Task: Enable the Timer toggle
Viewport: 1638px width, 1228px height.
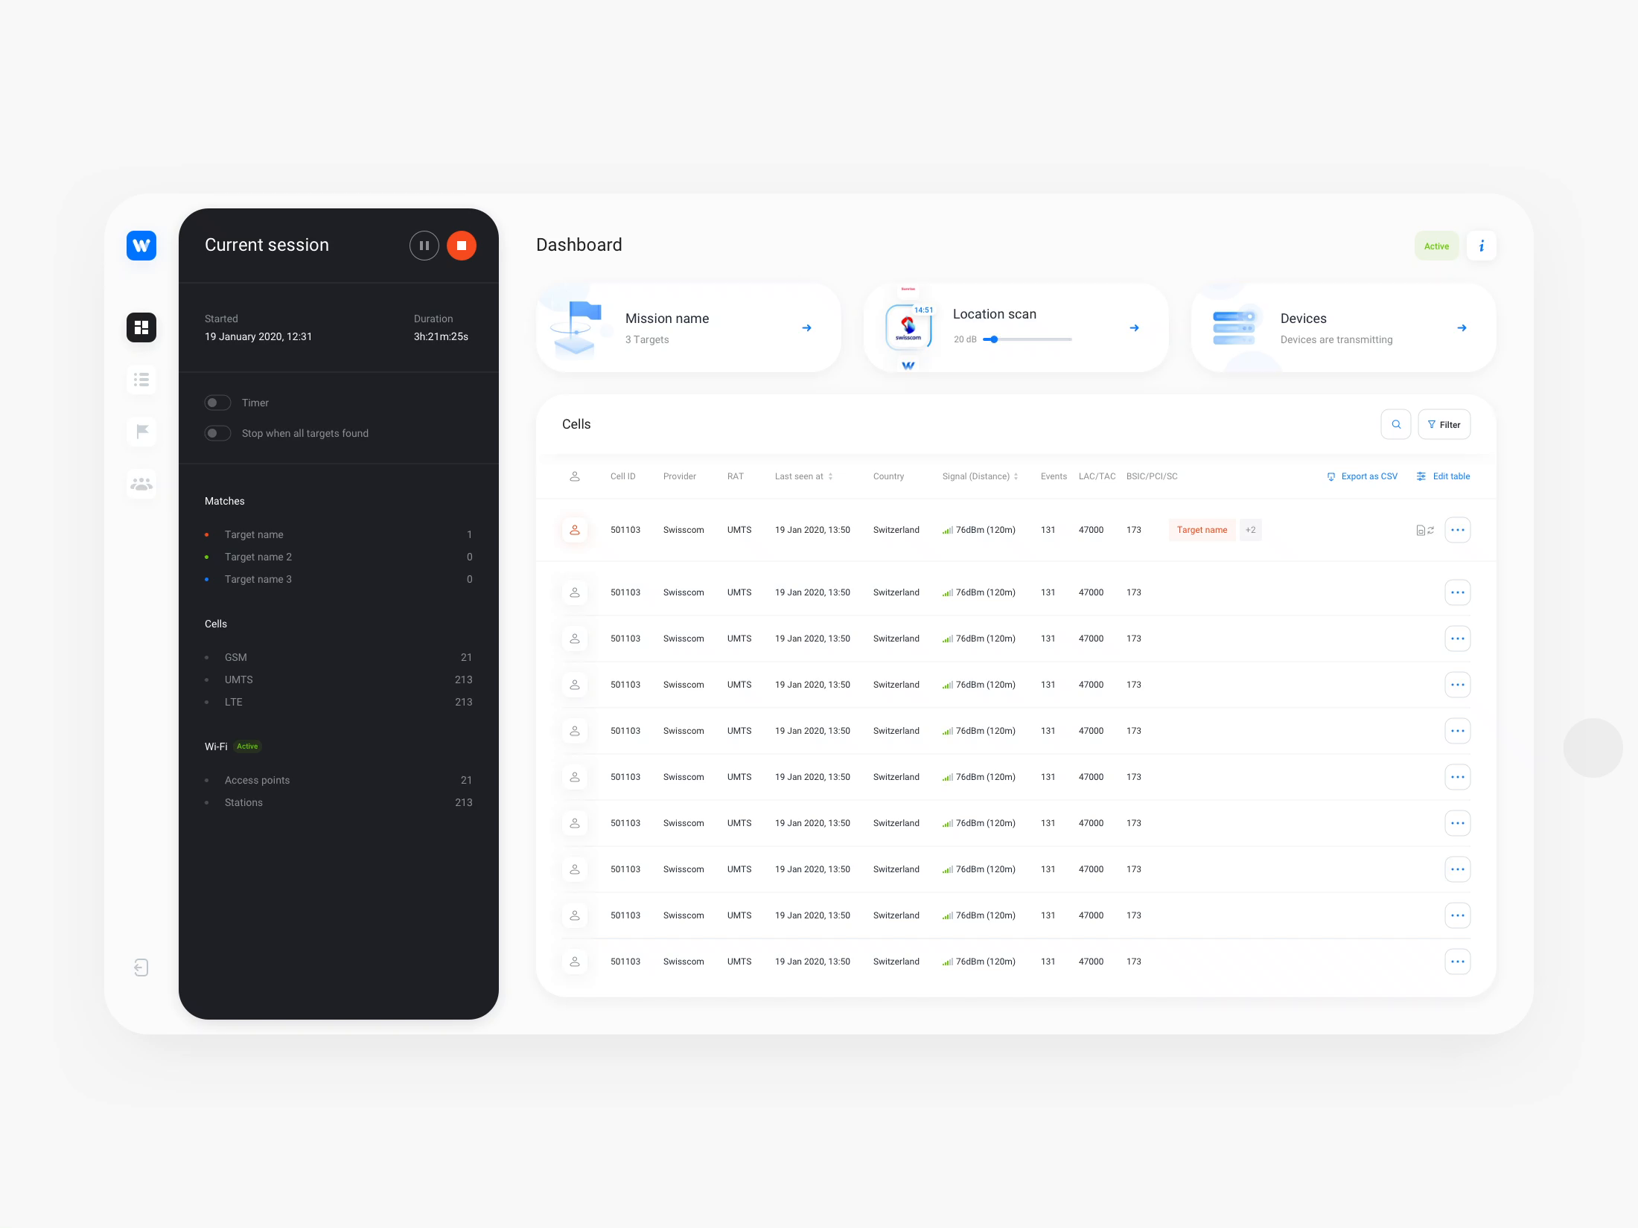Action: click(217, 403)
